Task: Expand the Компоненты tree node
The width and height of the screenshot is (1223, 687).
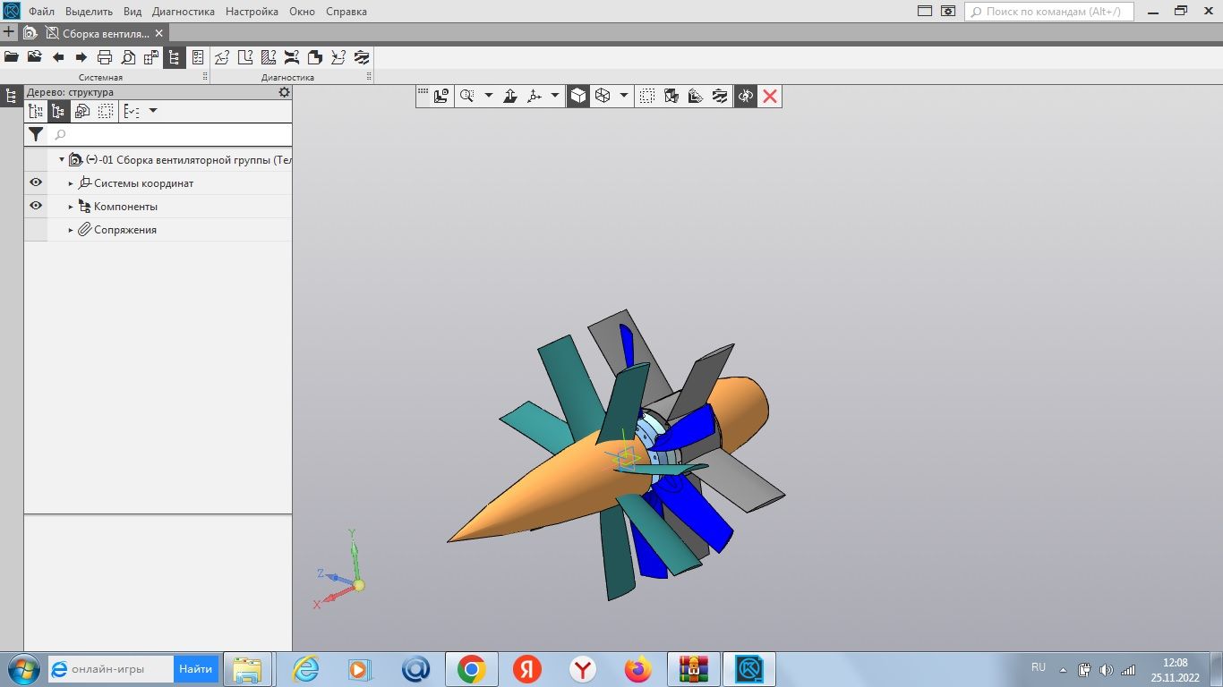Action: (x=71, y=207)
